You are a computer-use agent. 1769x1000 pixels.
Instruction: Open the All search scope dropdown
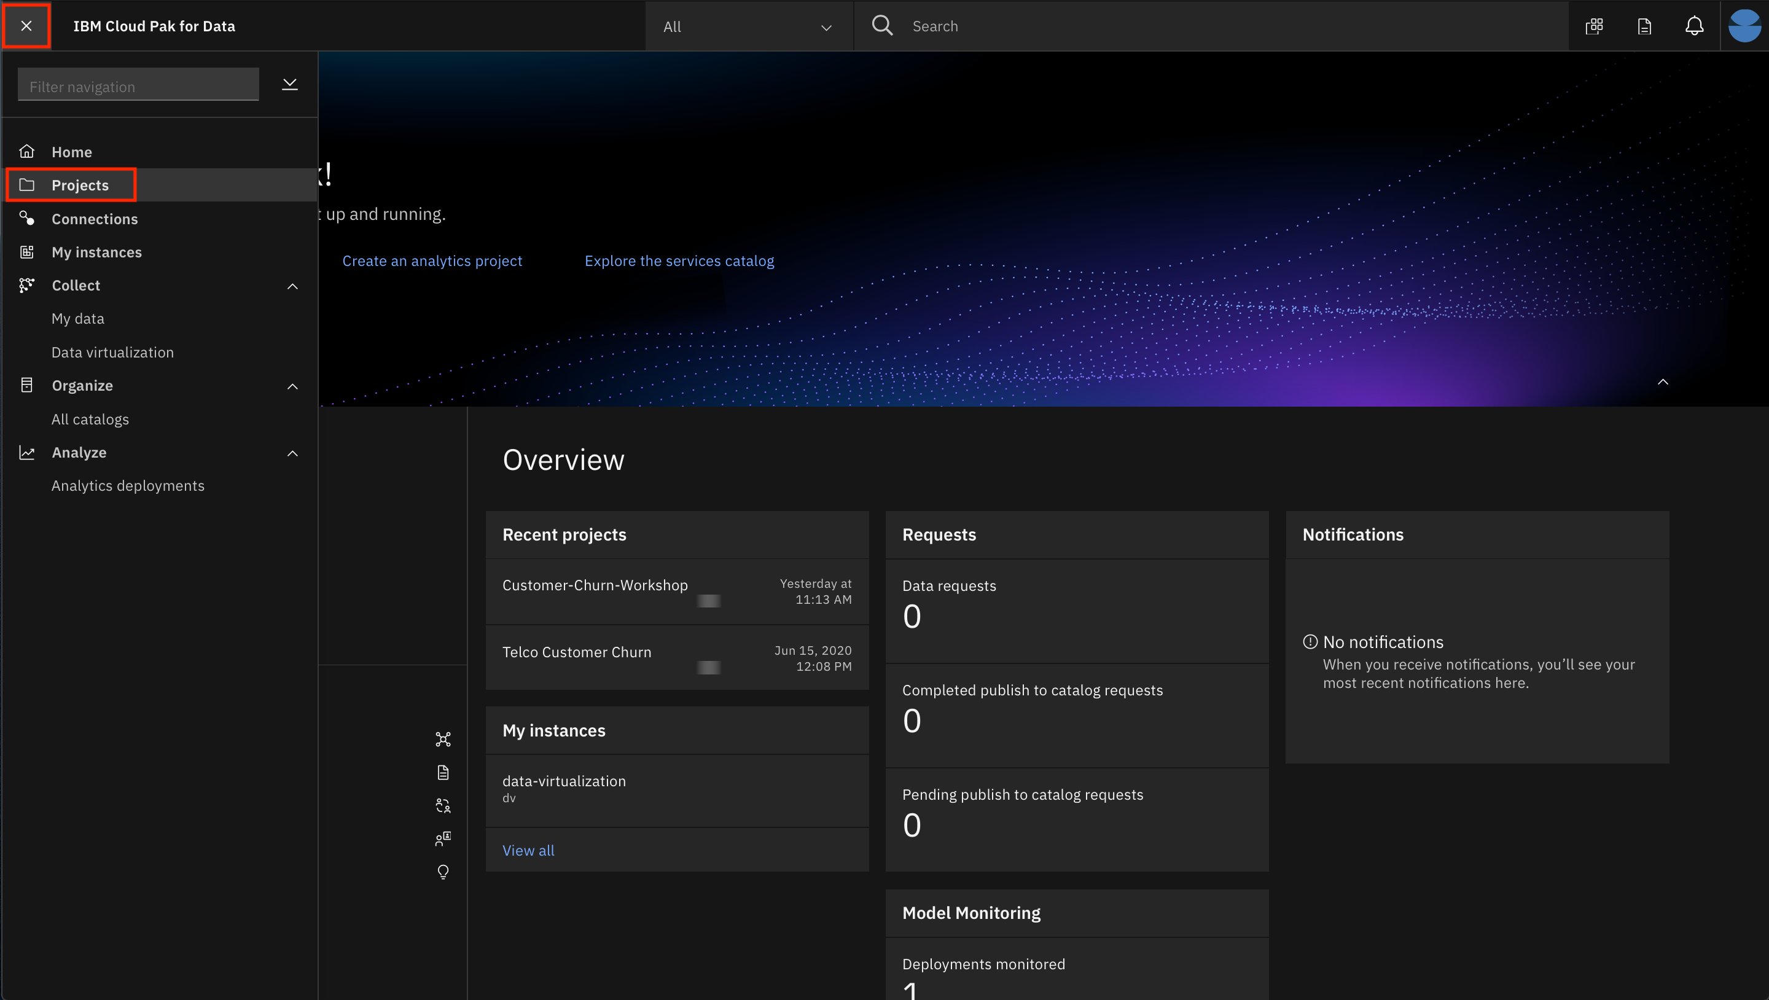(x=748, y=27)
